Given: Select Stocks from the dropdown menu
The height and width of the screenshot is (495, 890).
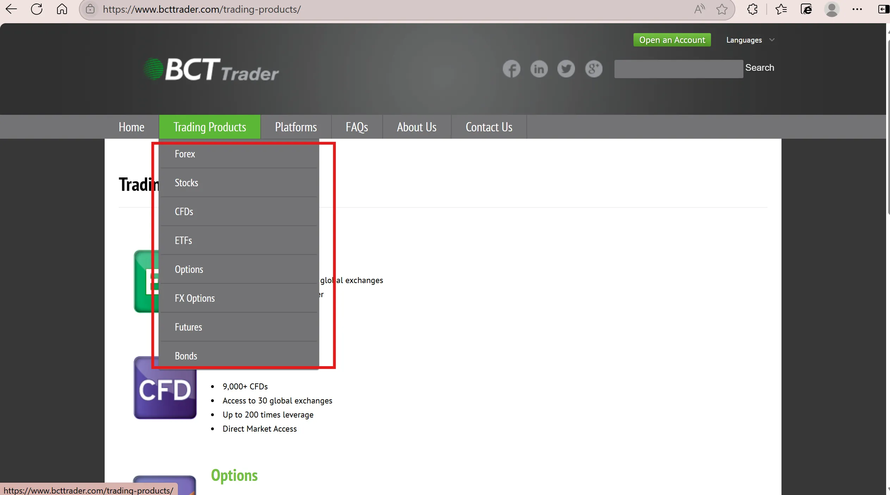Looking at the screenshot, I should 239,183.
